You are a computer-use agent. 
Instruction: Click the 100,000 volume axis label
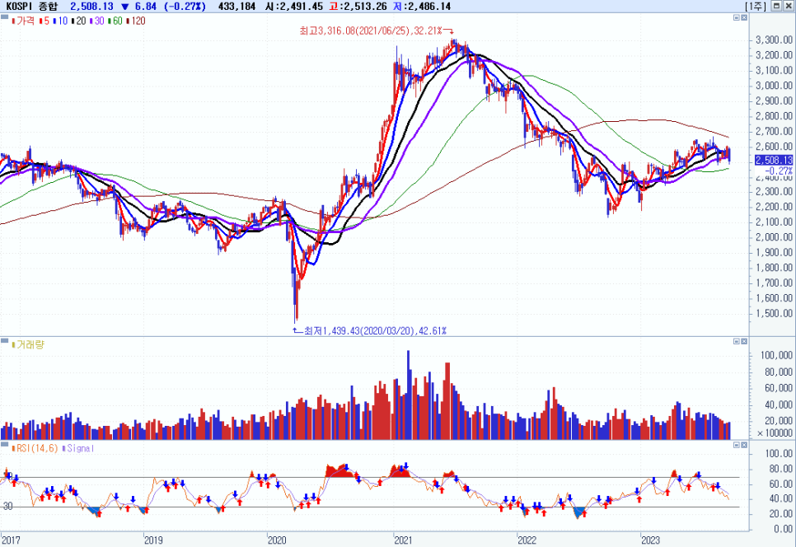click(x=777, y=355)
